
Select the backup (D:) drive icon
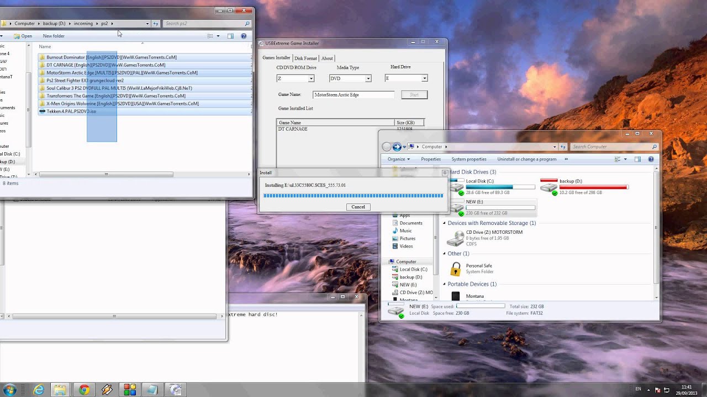tap(548, 186)
